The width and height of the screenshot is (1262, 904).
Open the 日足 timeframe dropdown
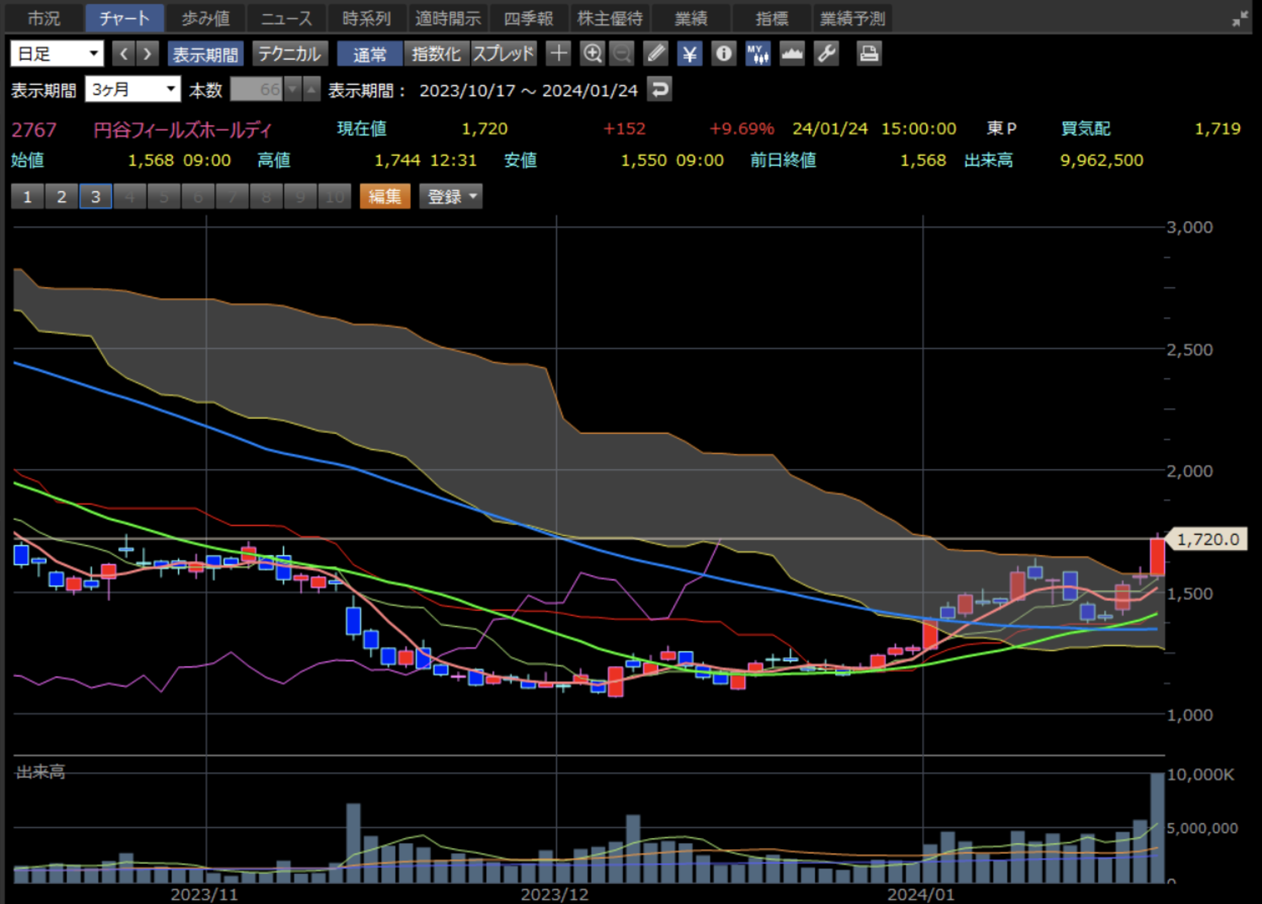(57, 54)
